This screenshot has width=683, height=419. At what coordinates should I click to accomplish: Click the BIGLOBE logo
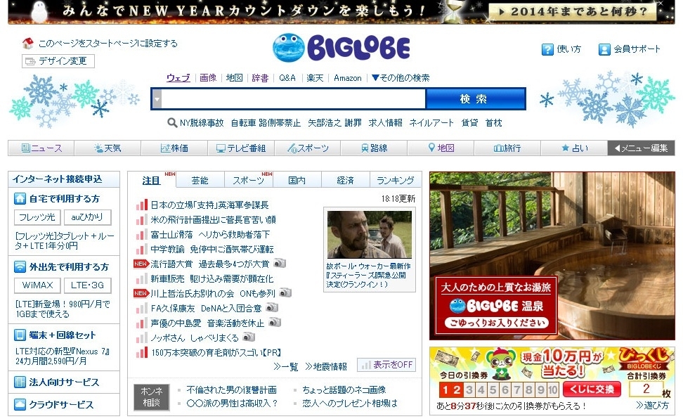coord(341,47)
